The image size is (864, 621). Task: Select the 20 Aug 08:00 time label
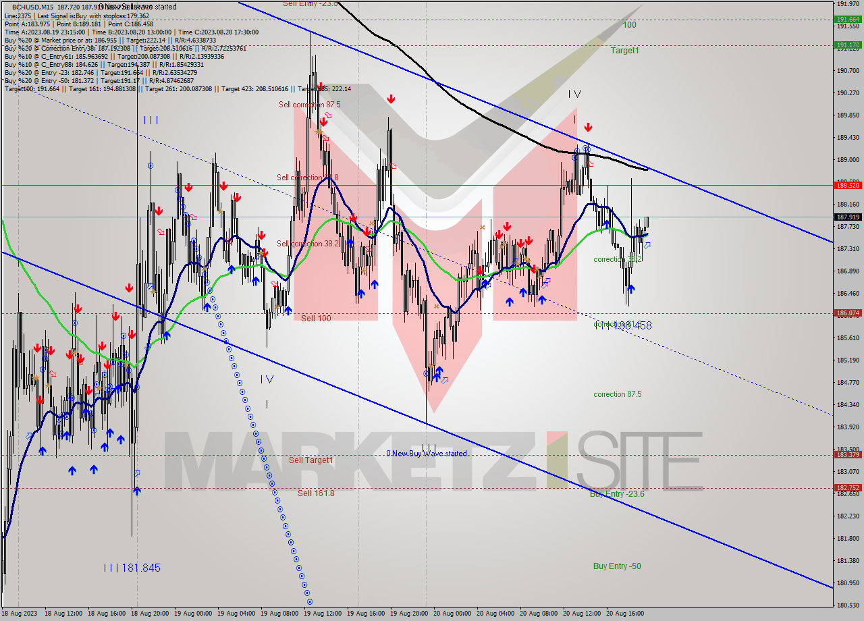[537, 614]
